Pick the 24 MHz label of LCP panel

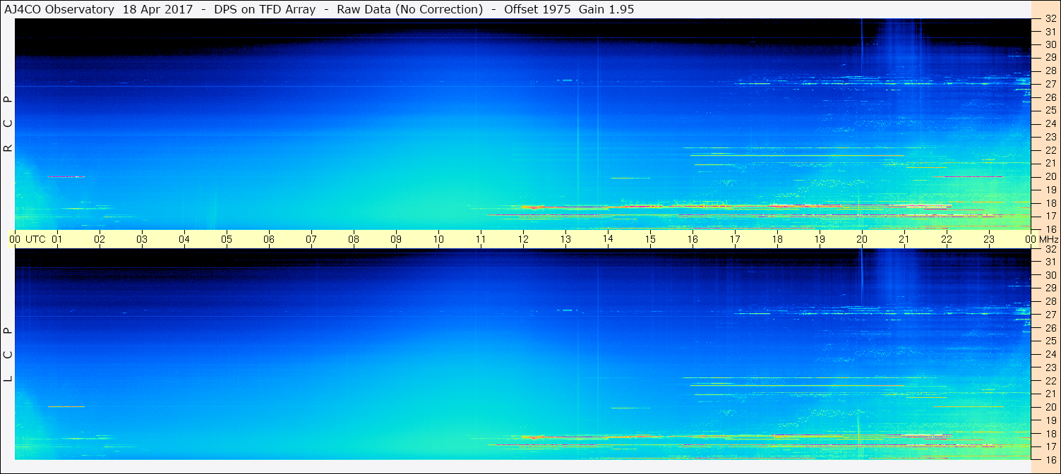tap(1050, 354)
